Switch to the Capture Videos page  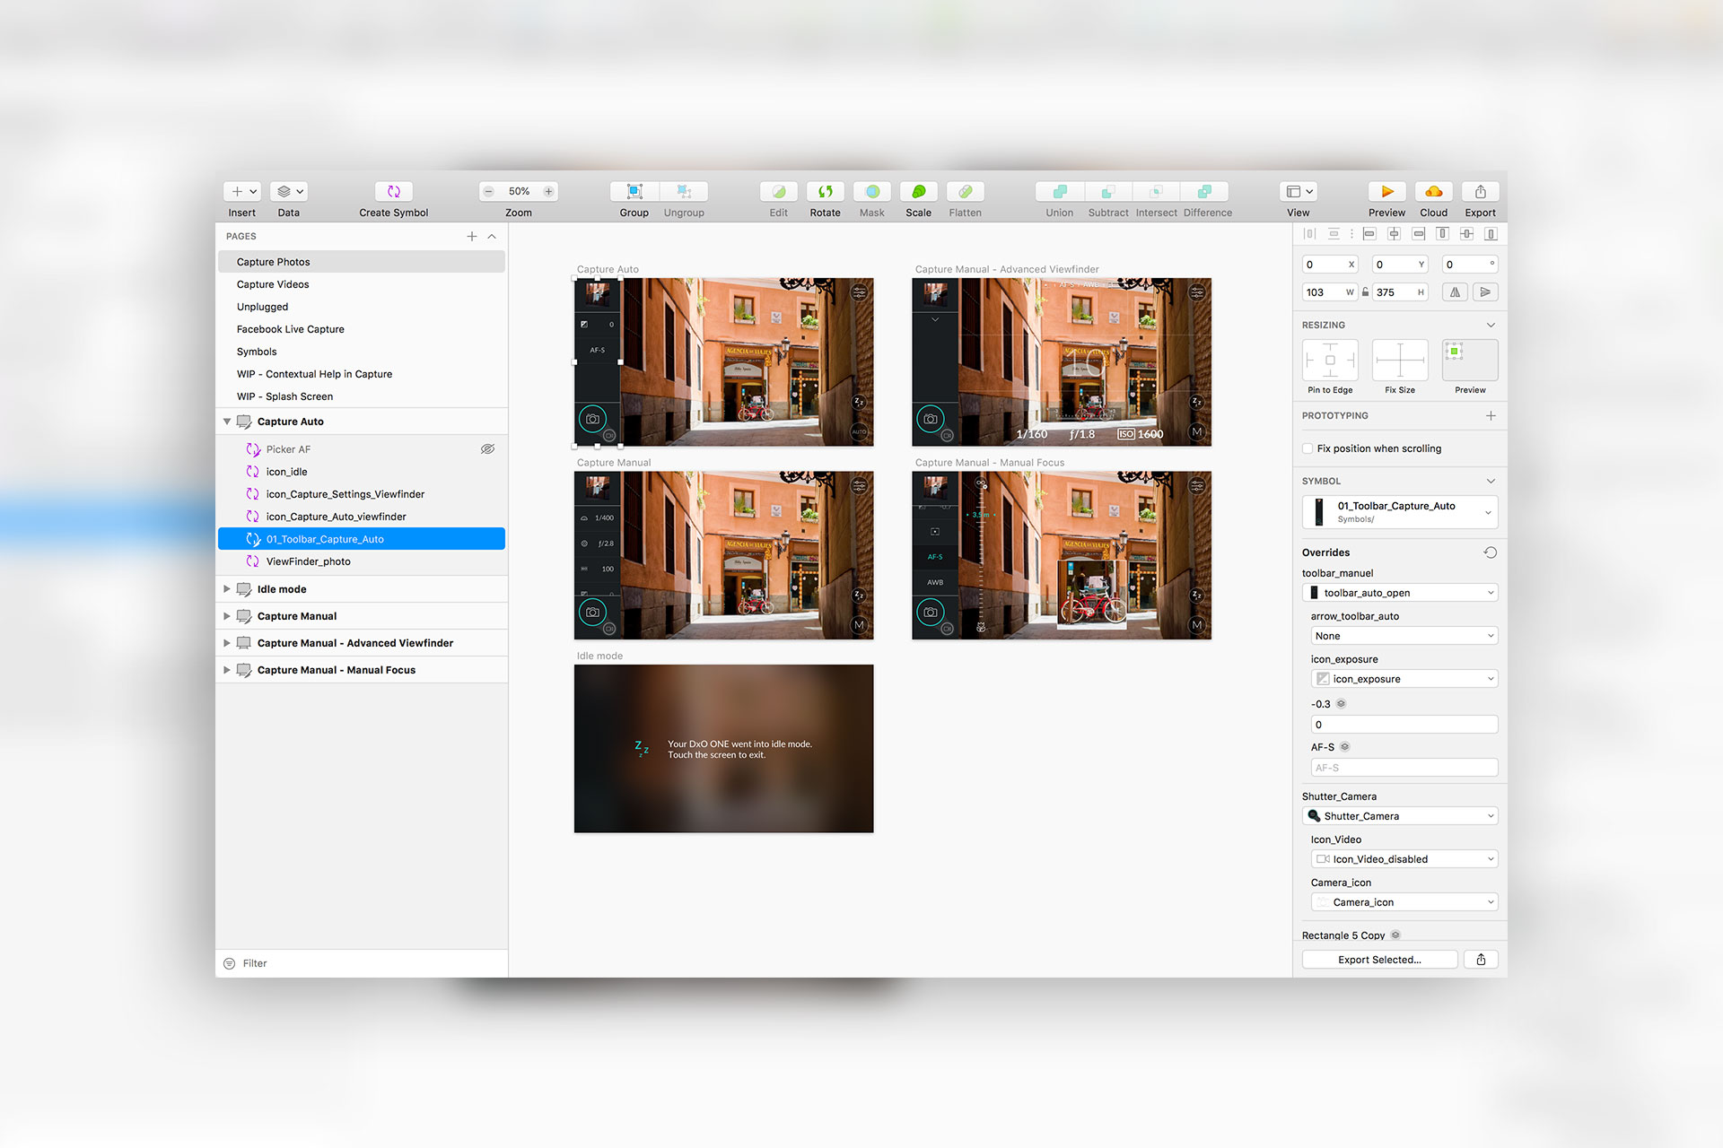(x=273, y=284)
